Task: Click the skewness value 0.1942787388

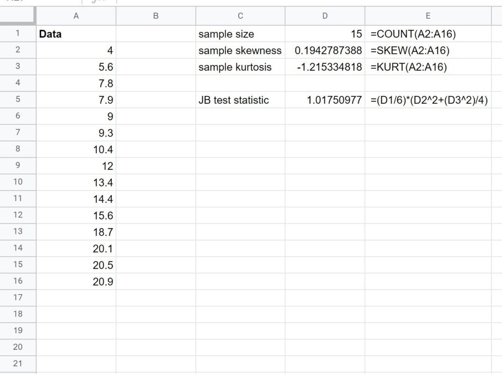Action: 325,50
